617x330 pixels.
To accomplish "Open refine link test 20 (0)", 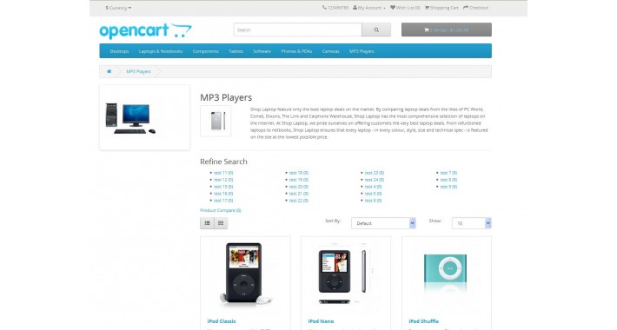I will [299, 187].
